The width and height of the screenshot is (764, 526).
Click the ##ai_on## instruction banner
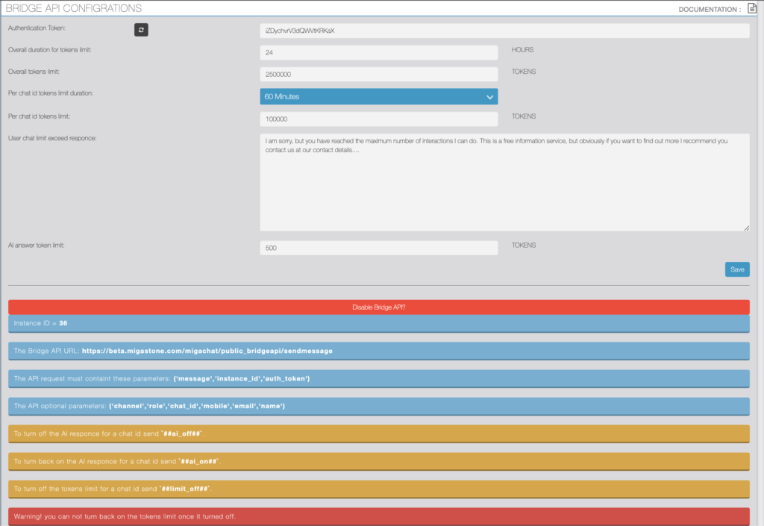[x=378, y=461]
